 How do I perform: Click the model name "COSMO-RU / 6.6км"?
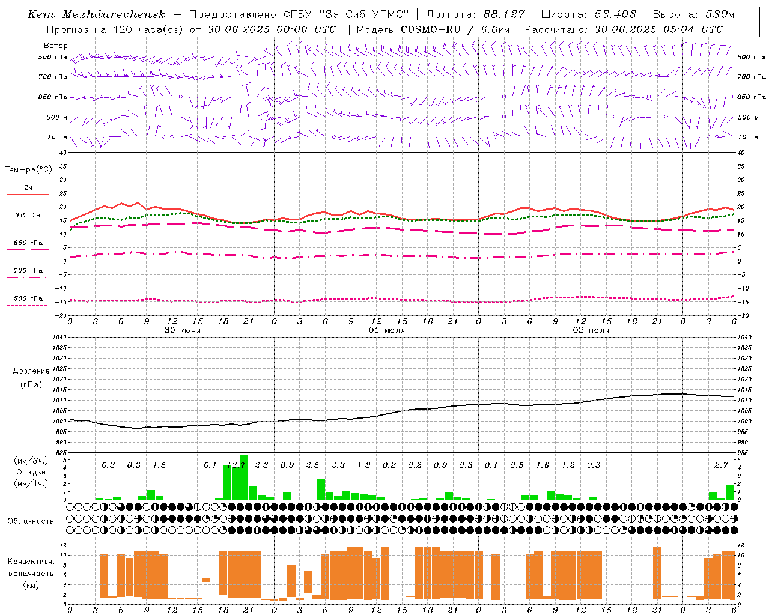pos(455,29)
